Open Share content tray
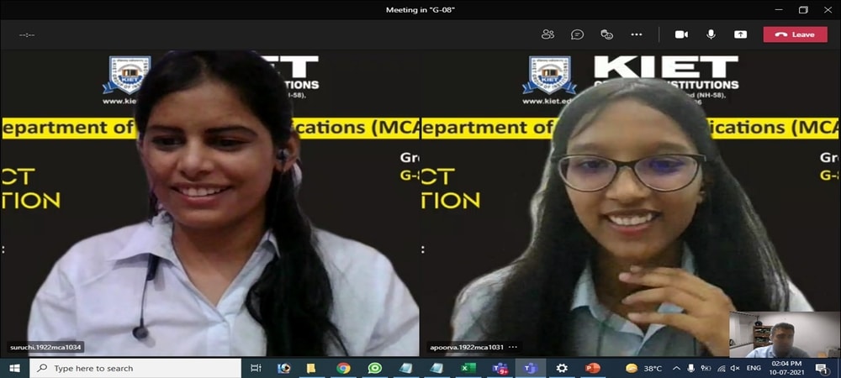This screenshot has height=378, width=841. (x=740, y=34)
